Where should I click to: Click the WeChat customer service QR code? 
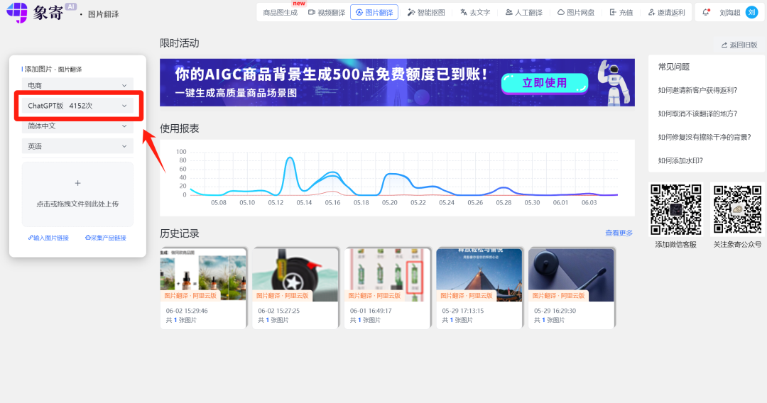pos(675,209)
